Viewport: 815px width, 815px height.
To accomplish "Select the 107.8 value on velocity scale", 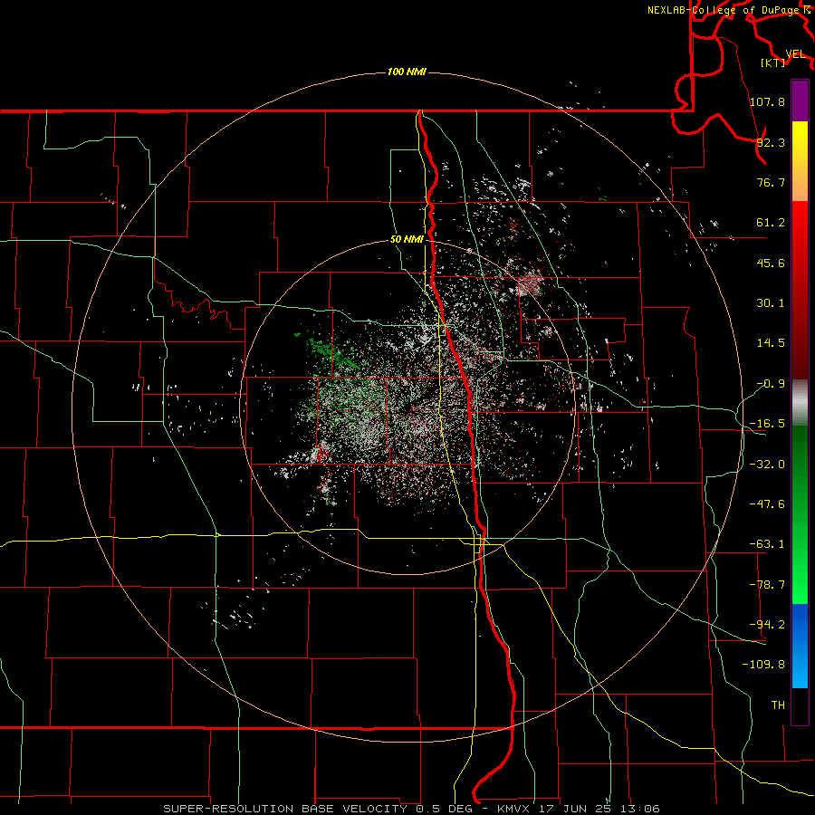I will click(768, 101).
